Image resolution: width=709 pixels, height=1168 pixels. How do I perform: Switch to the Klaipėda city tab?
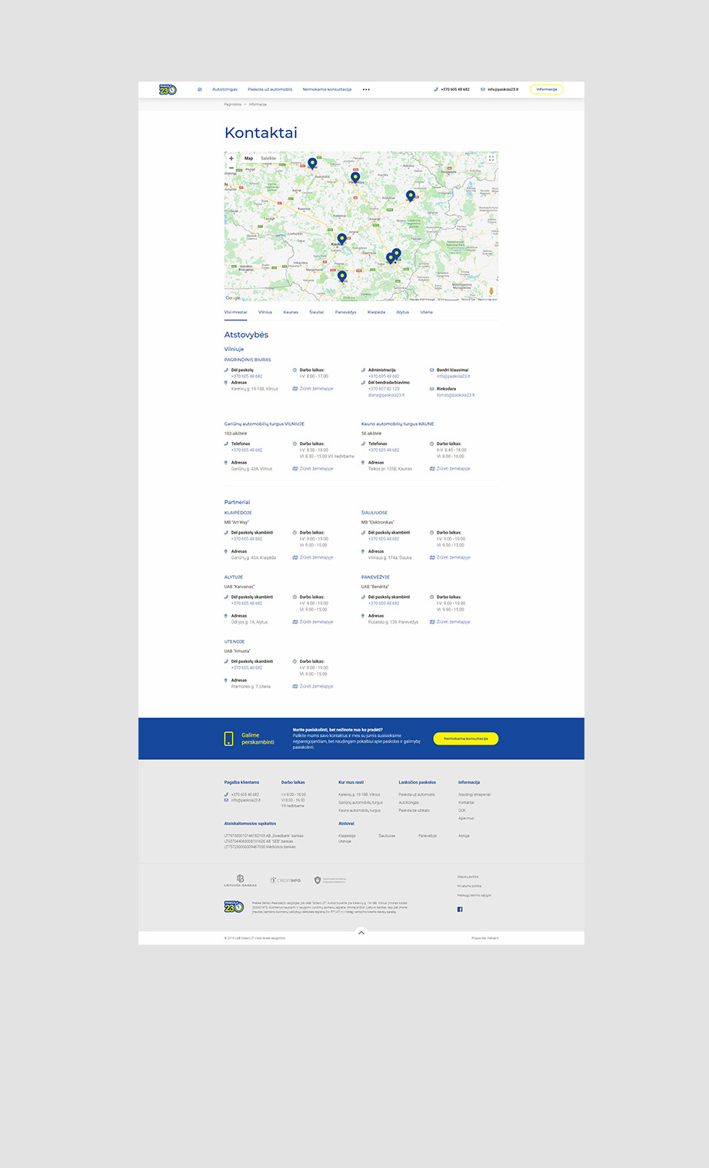click(x=376, y=313)
